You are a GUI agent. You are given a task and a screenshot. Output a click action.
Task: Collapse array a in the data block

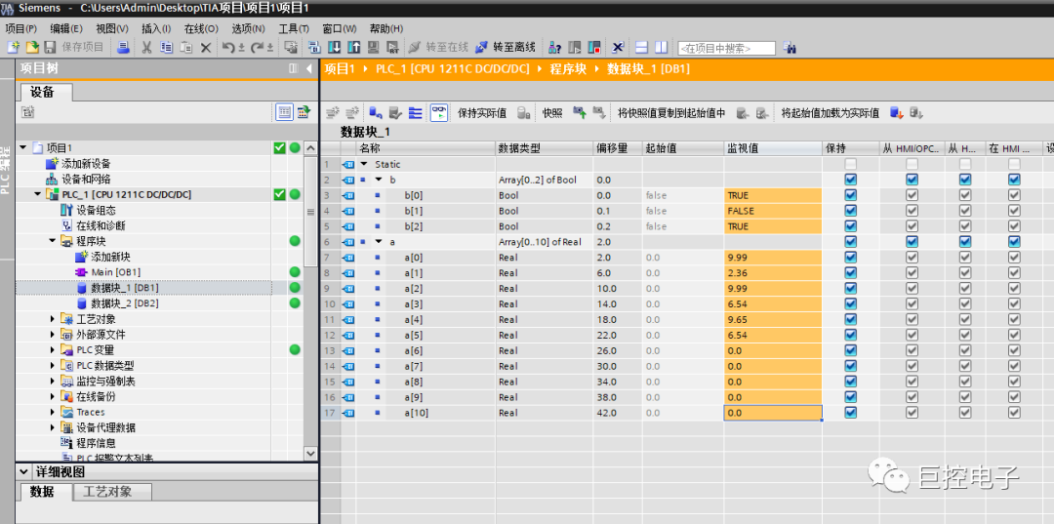point(379,242)
